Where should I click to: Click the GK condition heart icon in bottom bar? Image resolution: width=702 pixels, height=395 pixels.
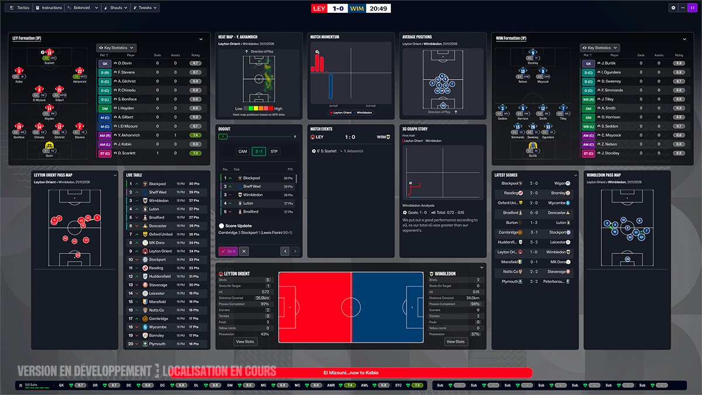tap(71, 386)
